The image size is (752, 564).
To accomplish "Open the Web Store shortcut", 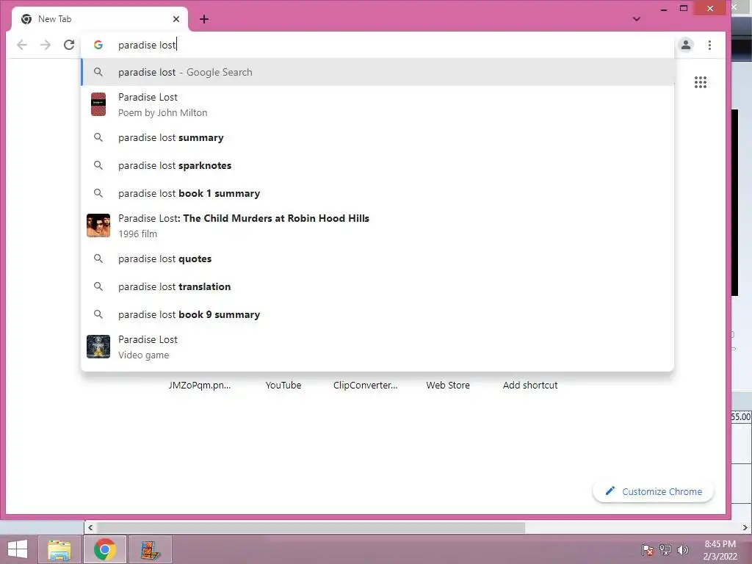I will click(x=448, y=385).
